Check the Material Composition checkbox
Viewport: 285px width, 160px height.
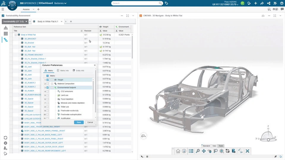(x=47, y=84)
